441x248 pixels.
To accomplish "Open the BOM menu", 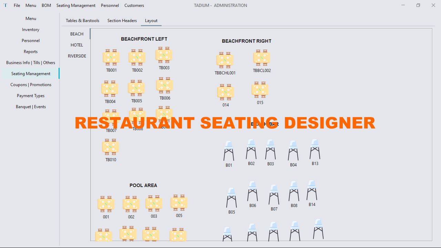I will tap(46, 5).
